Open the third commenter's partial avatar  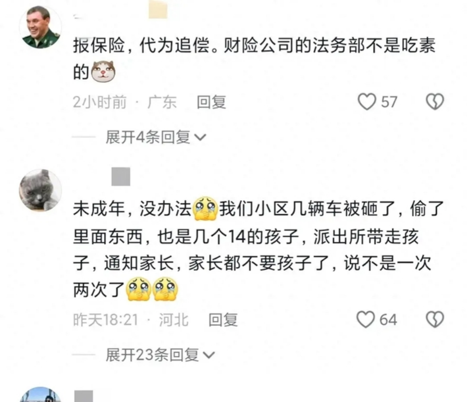tap(40, 394)
